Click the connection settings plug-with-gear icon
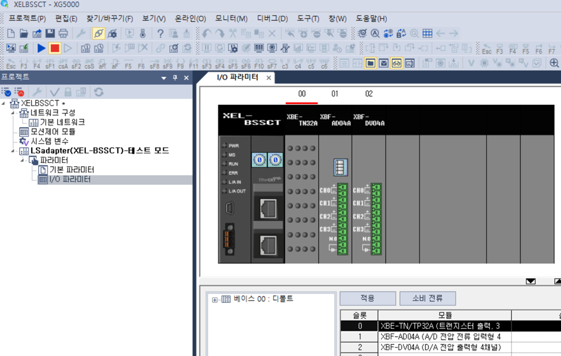 pyautogui.click(x=112, y=33)
